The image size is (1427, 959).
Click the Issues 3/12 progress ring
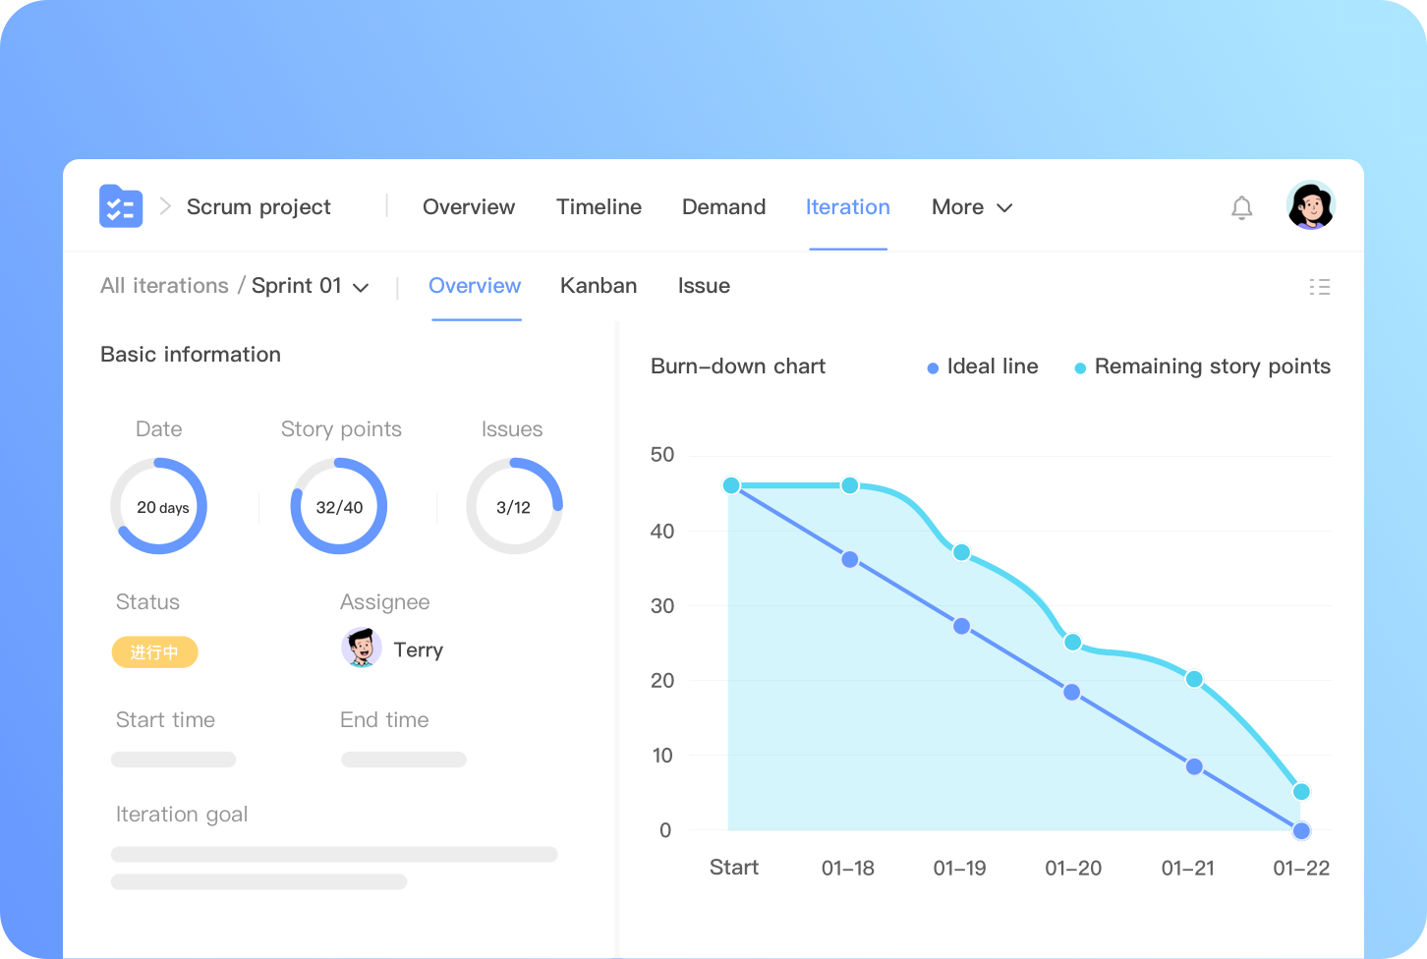[513, 507]
